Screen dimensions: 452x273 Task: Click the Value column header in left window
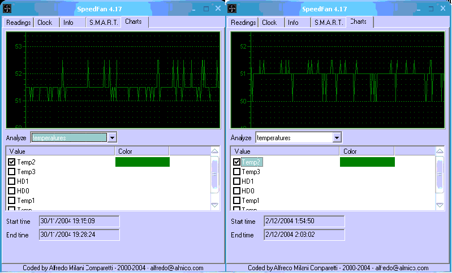click(61, 151)
